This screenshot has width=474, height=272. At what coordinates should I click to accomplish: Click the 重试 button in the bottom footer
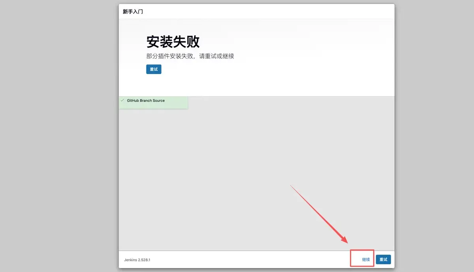click(383, 259)
